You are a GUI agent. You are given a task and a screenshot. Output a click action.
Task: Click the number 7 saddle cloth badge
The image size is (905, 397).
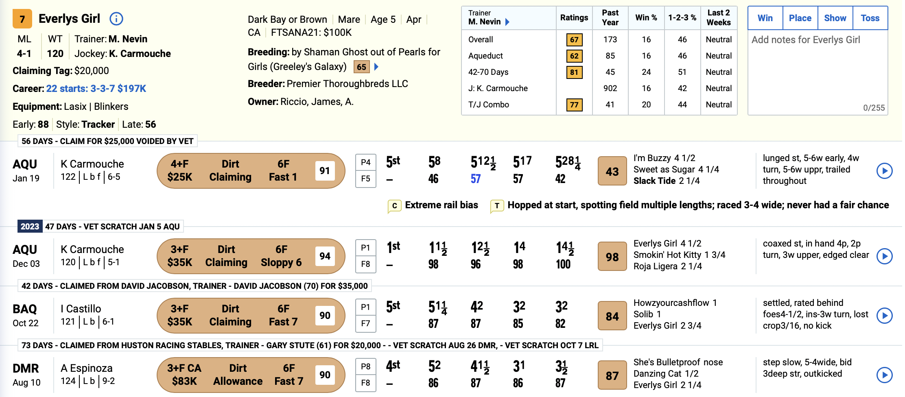[22, 19]
